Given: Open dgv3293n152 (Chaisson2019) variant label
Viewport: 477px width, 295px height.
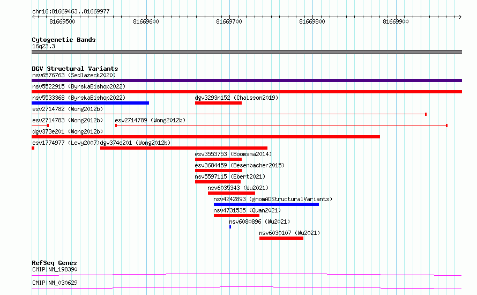Looking at the screenshot, I should coord(236,98).
